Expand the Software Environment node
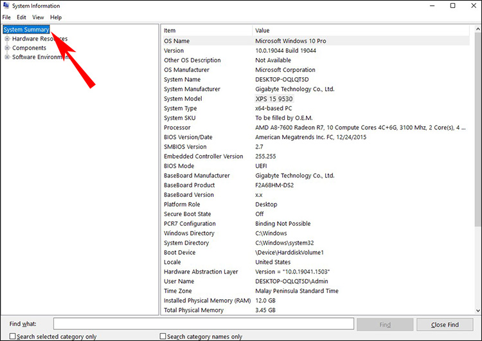The width and height of the screenshot is (482, 341). [x=7, y=57]
